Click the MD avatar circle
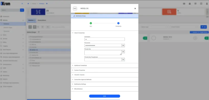 pyautogui.click(x=75, y=8)
